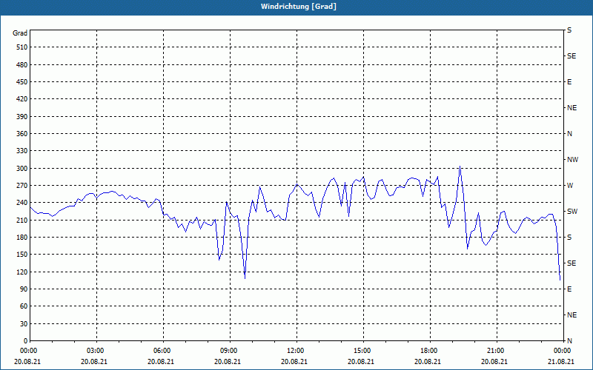Pick the 240 value on the degree axis
Image resolution: width=593 pixels, height=370 pixels.
(21, 203)
